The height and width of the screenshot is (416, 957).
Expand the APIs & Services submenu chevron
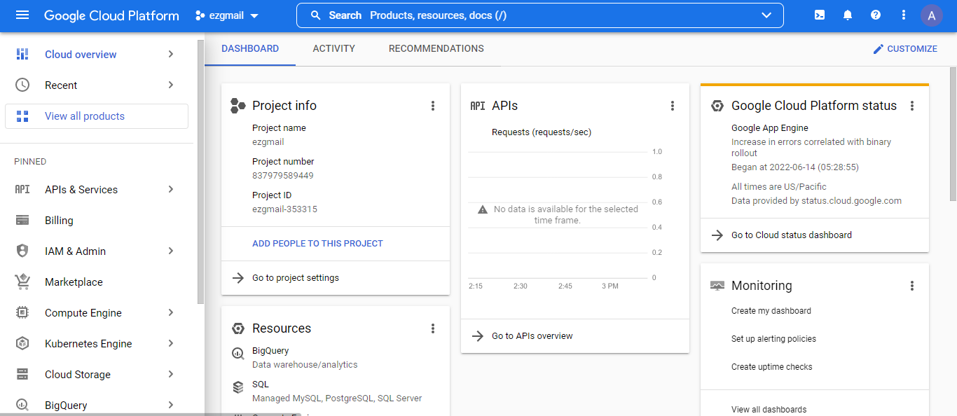pos(171,189)
